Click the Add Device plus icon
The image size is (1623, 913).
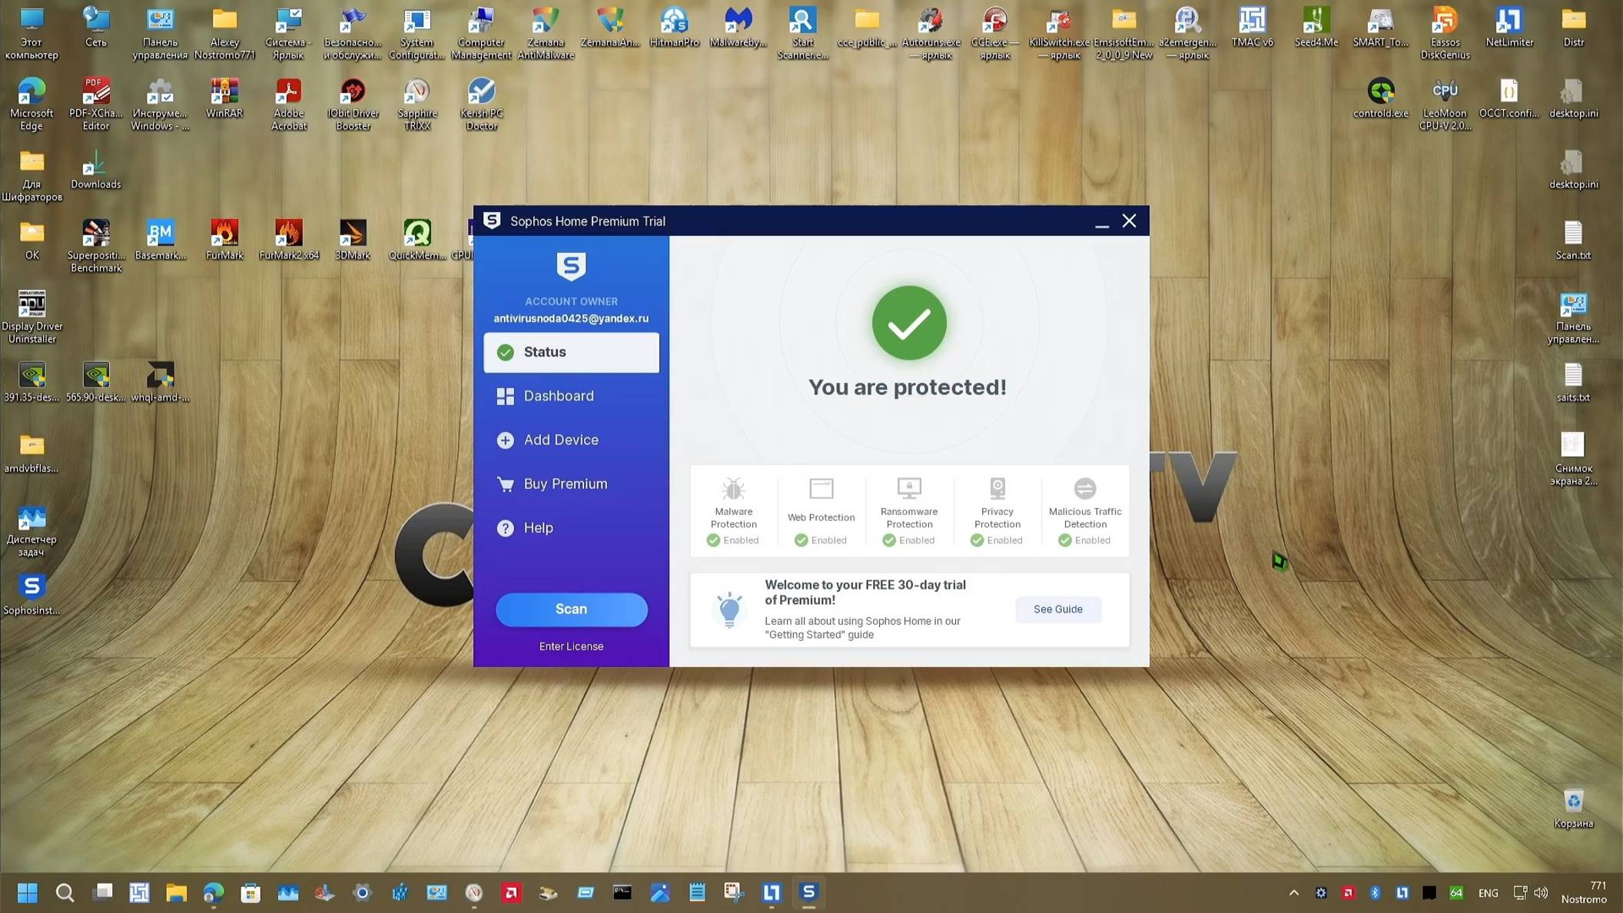click(505, 440)
